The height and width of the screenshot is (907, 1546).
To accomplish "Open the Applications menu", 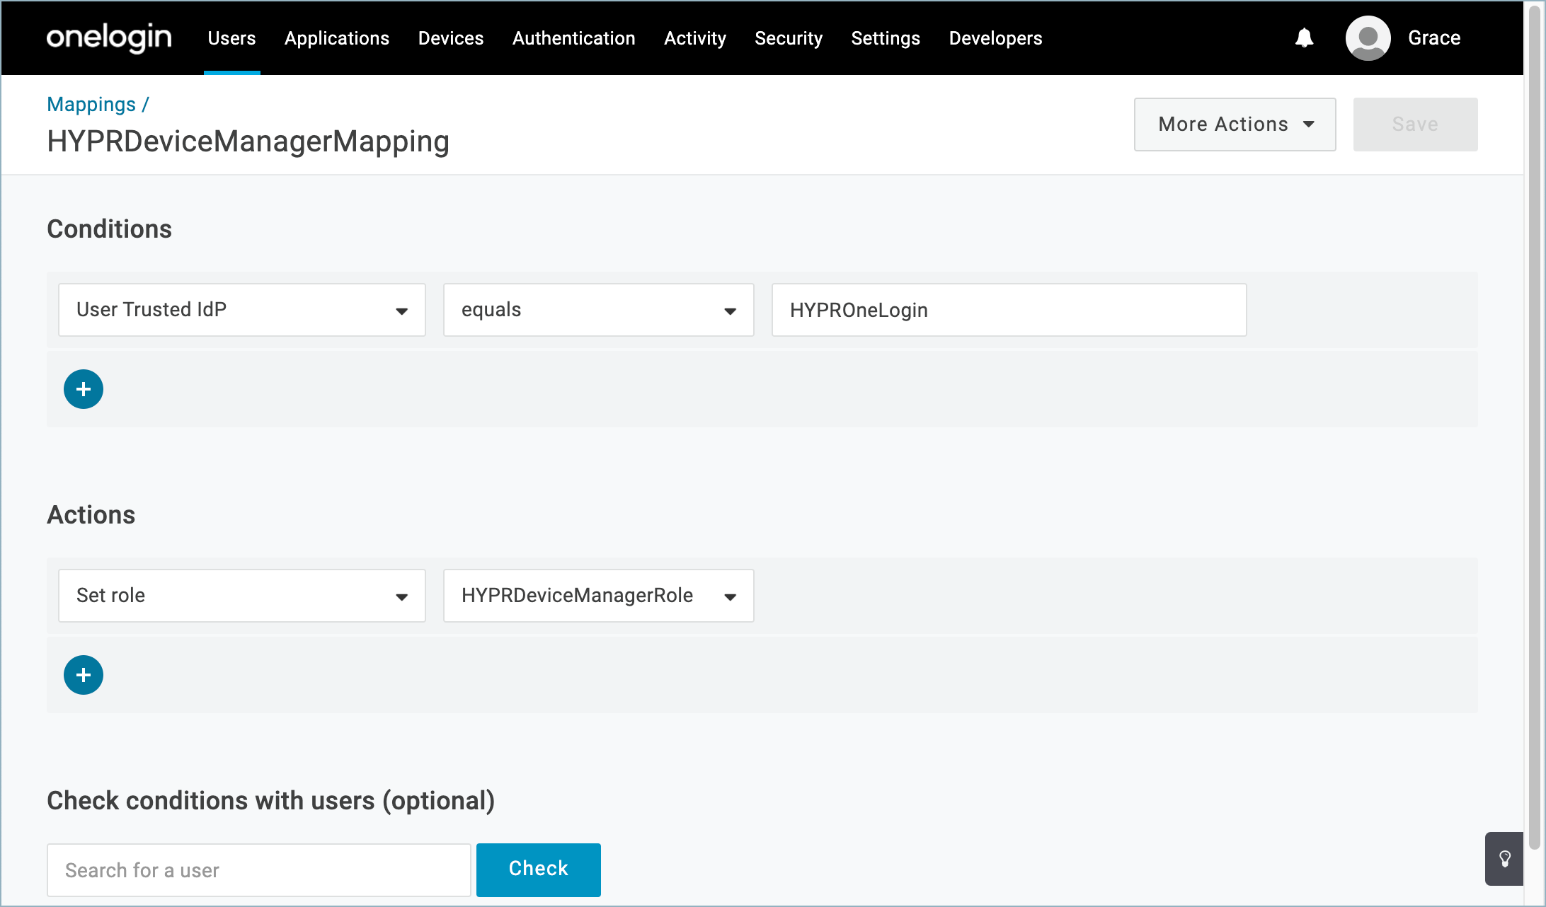I will click(337, 38).
